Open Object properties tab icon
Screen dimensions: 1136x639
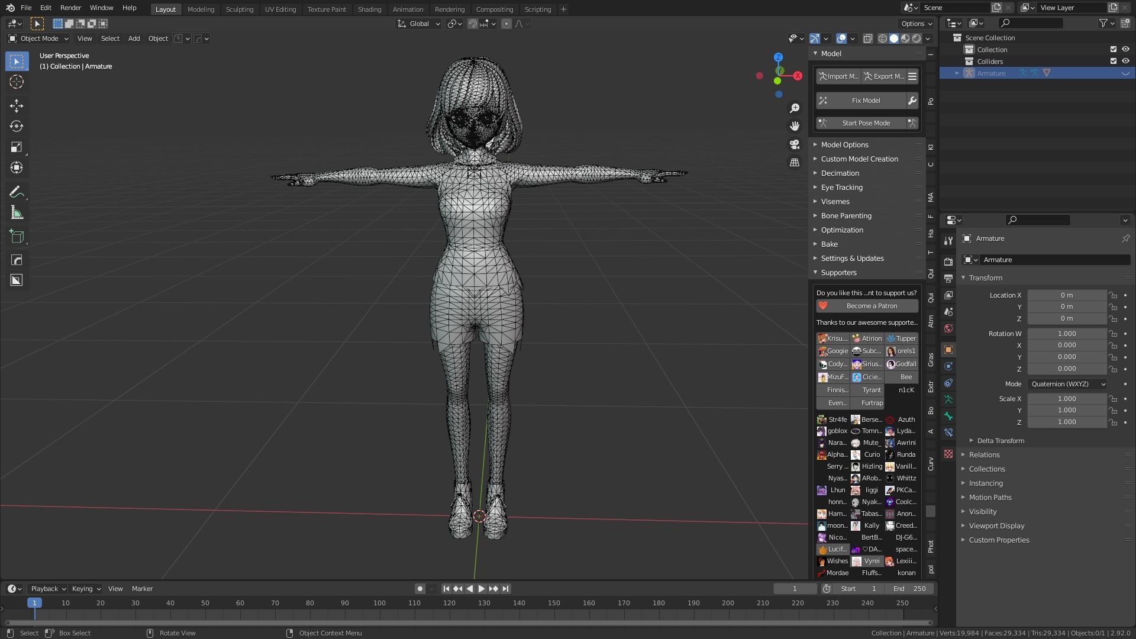point(948,350)
